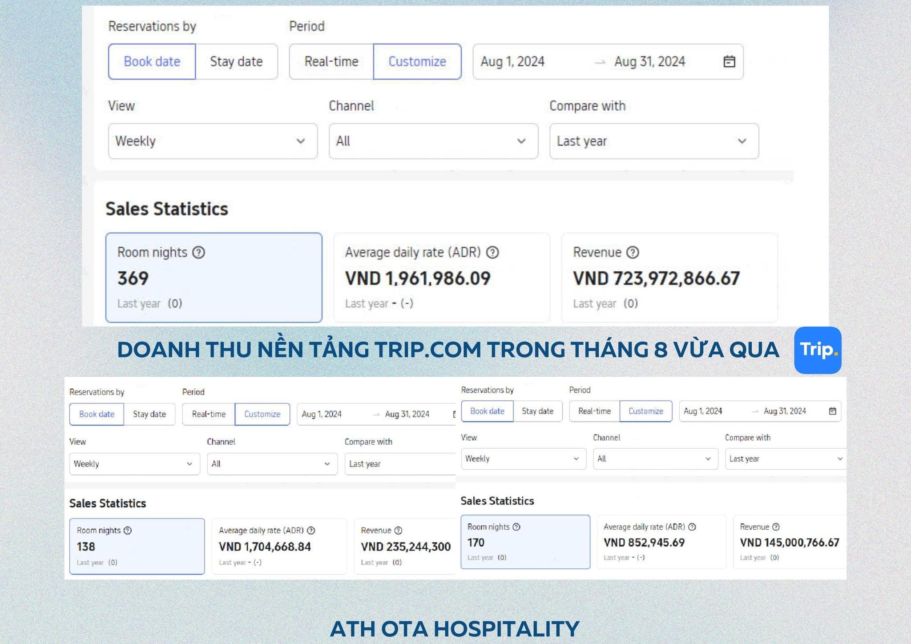Click calendar icon in top date range
This screenshot has width=911, height=644.
[x=729, y=61]
